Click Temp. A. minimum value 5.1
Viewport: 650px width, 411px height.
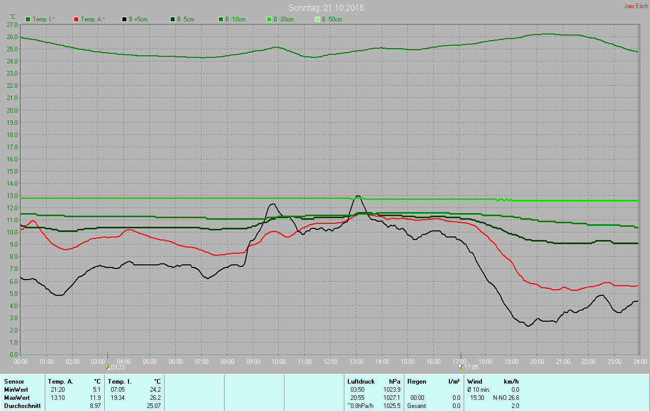click(97, 389)
